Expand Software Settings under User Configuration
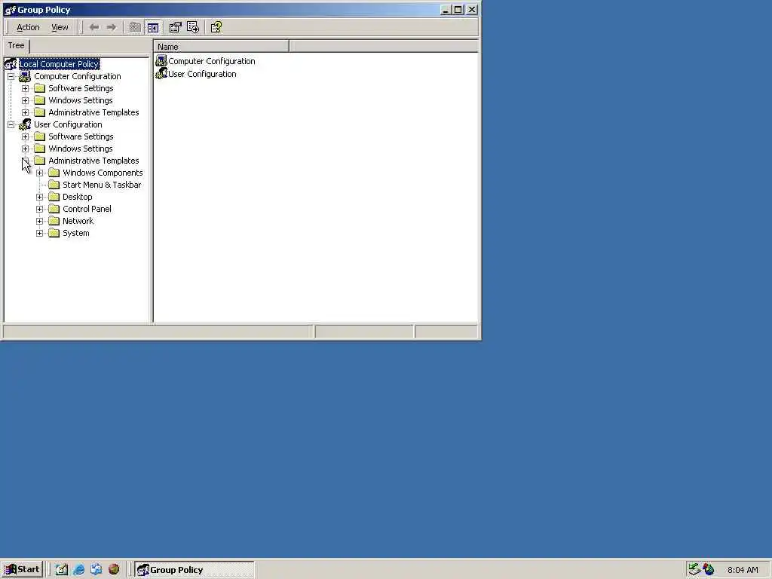This screenshot has width=772, height=579. [25, 137]
